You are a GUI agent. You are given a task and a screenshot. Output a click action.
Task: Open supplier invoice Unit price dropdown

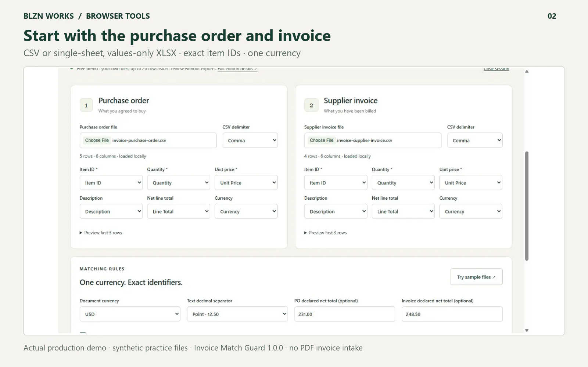coord(471,183)
